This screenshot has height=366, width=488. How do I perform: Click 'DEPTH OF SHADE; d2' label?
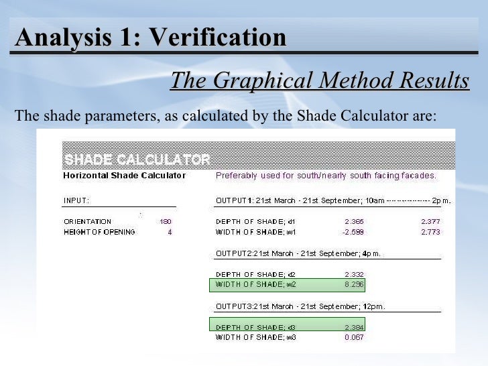point(255,275)
